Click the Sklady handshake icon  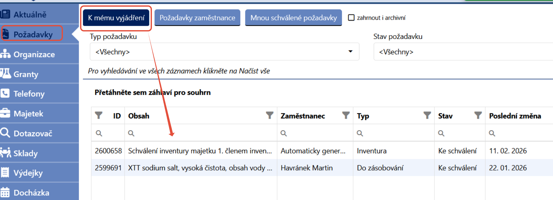[x=5, y=153]
